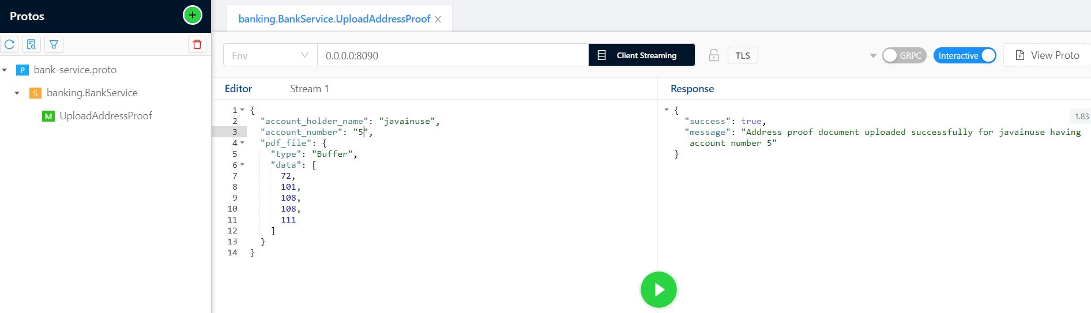The image size is (1091, 313).
Task: Fold the data array at line 6
Action: 242,164
